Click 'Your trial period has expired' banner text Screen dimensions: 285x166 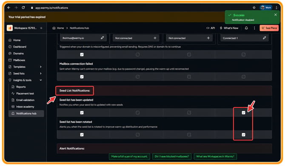27,17
